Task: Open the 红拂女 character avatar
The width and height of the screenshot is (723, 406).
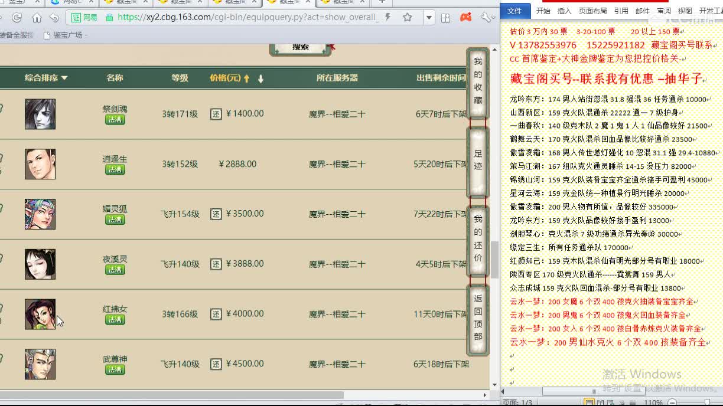Action: point(40,314)
